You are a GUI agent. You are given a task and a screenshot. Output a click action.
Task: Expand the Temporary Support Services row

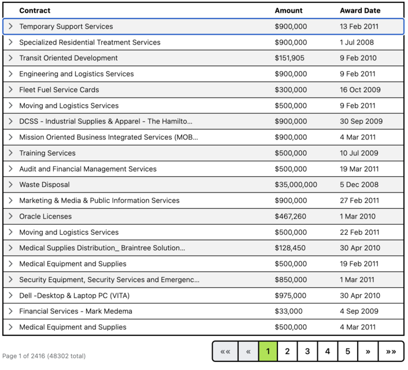point(10,27)
